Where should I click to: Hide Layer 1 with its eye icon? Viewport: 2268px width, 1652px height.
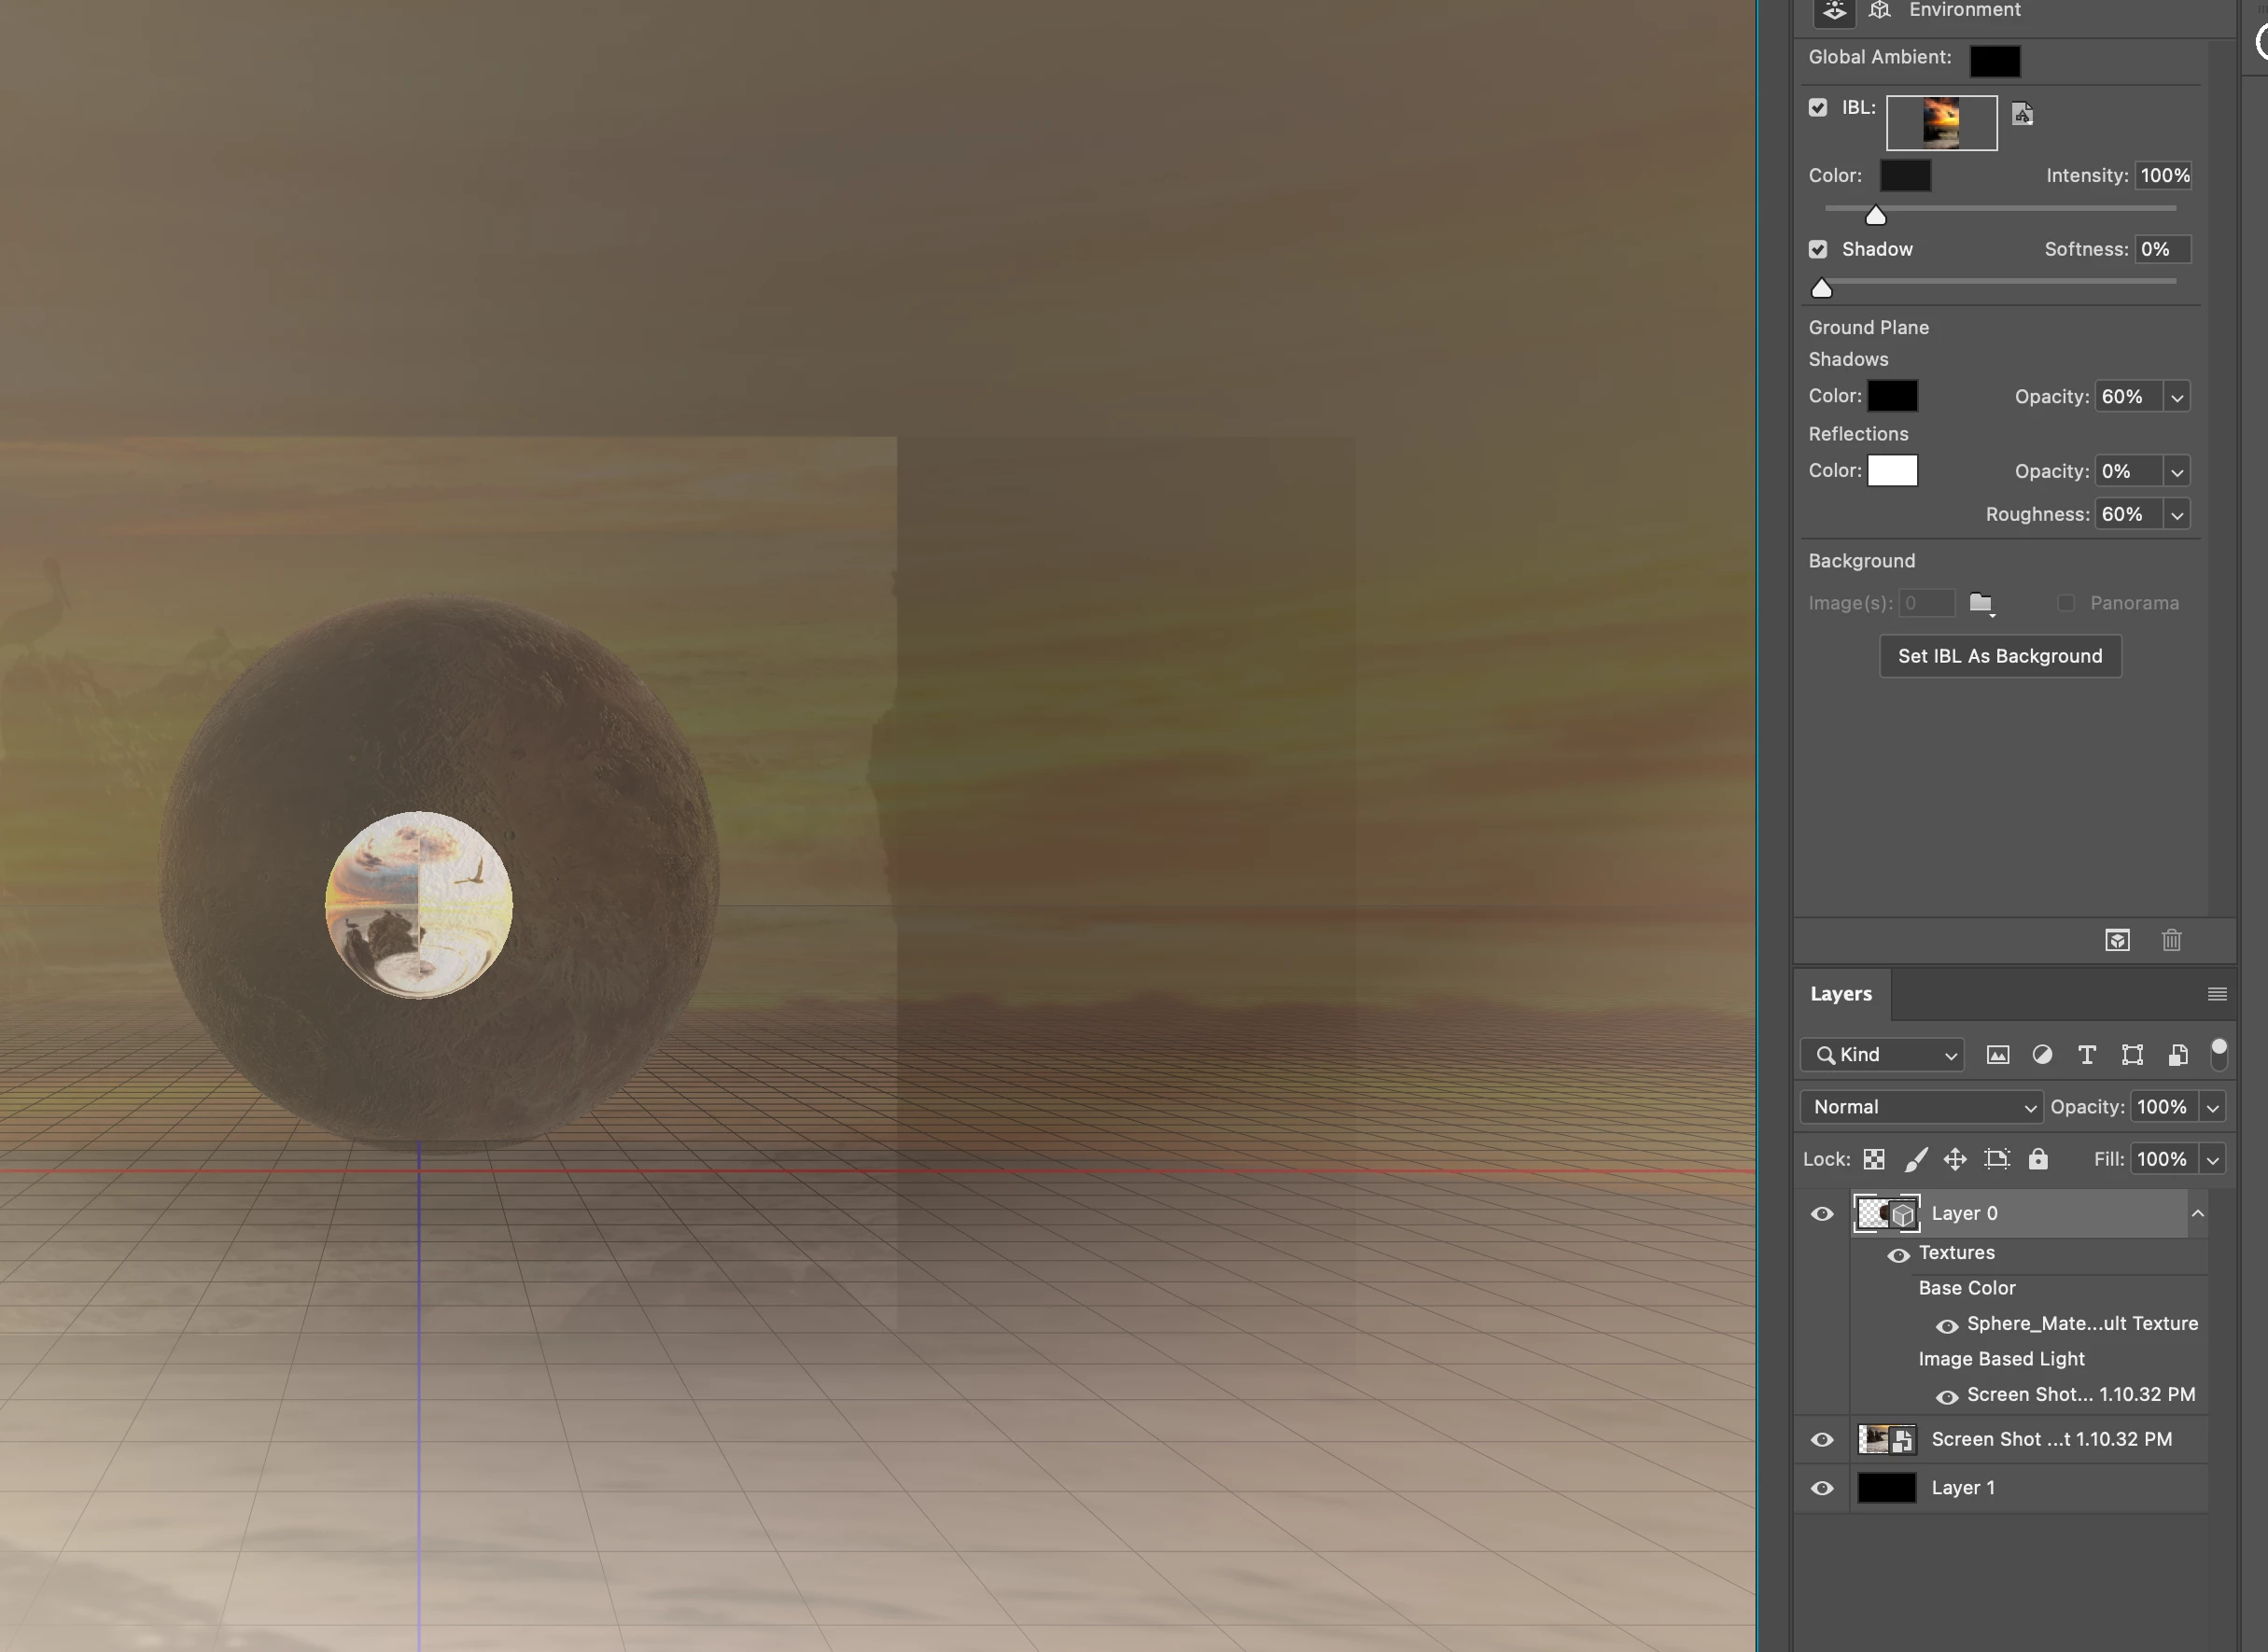[1822, 1488]
